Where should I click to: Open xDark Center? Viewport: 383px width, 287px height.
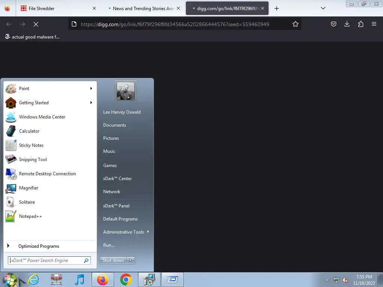(x=117, y=179)
